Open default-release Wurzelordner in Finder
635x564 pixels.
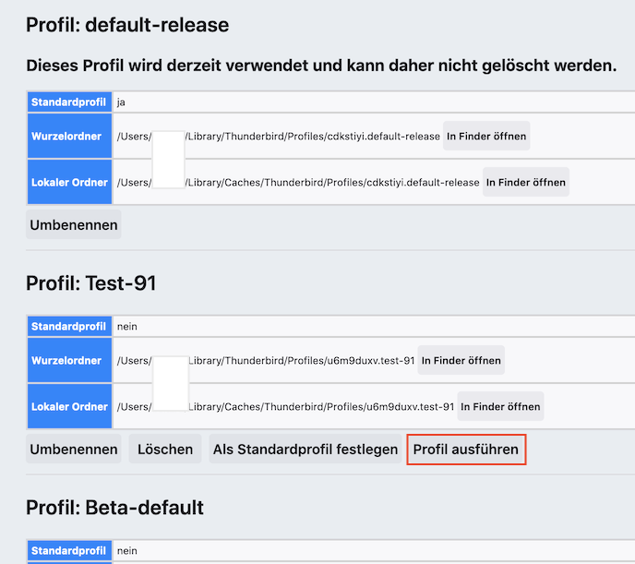[x=486, y=137]
